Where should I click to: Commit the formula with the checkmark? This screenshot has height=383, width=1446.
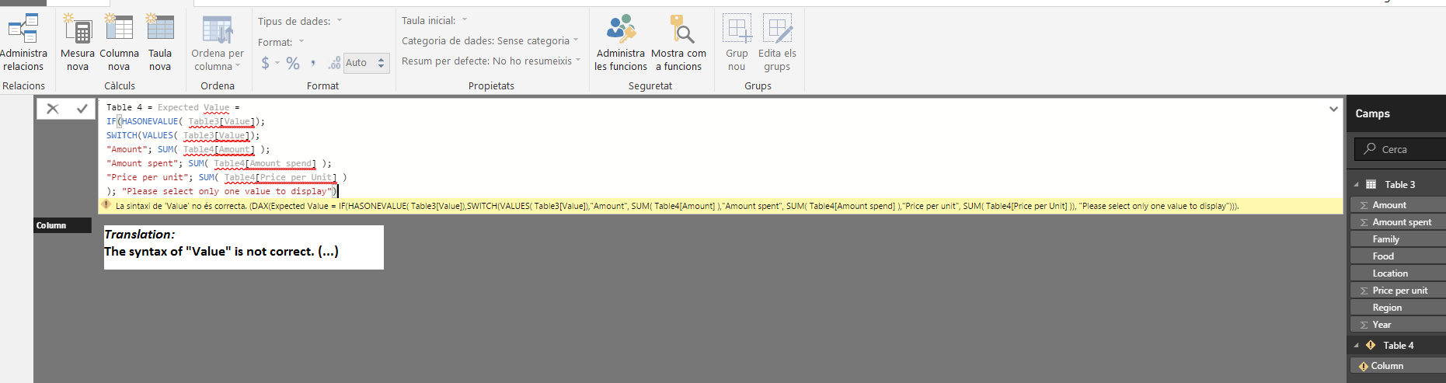82,109
